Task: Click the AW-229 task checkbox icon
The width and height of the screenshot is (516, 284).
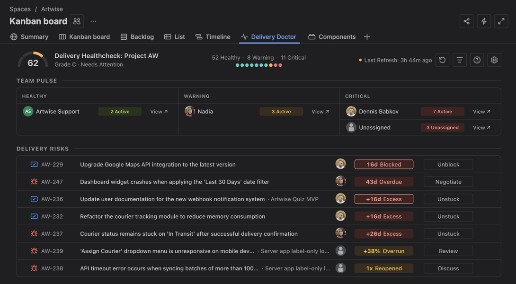Action: point(34,165)
